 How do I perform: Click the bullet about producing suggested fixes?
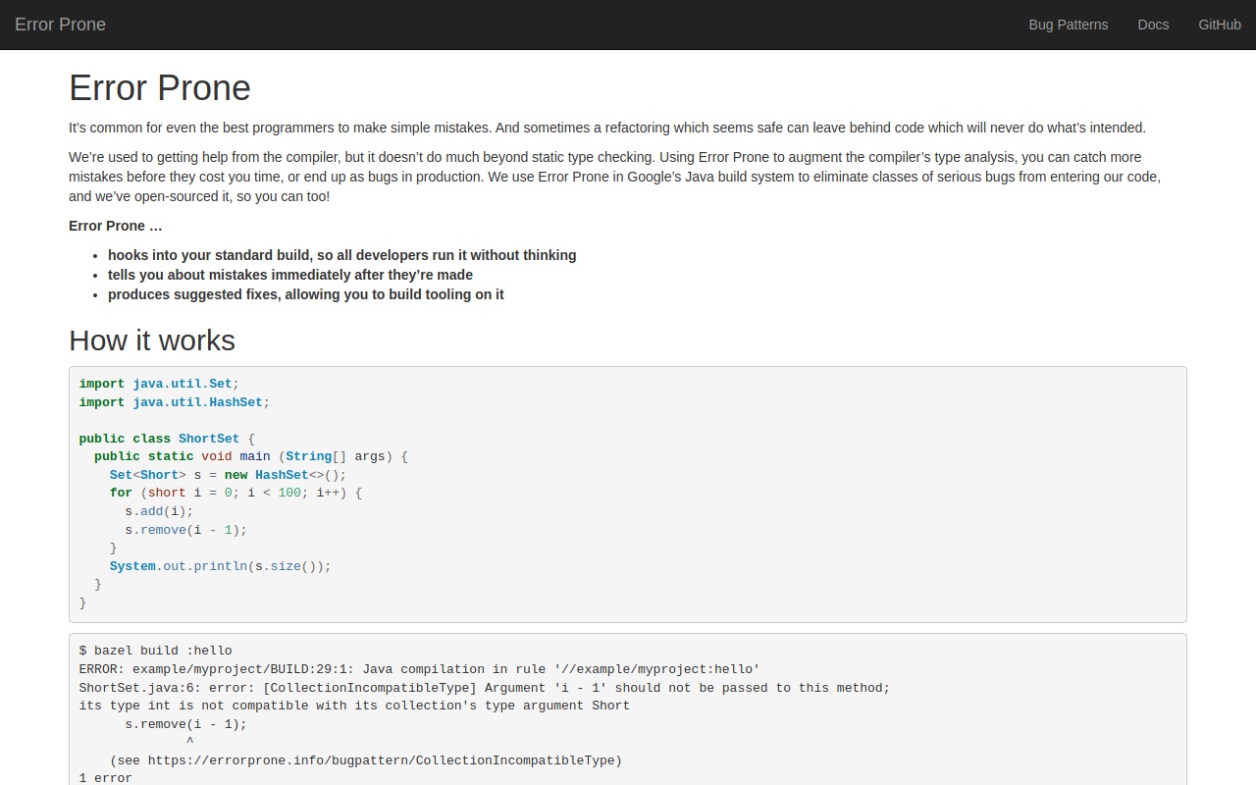click(x=305, y=294)
